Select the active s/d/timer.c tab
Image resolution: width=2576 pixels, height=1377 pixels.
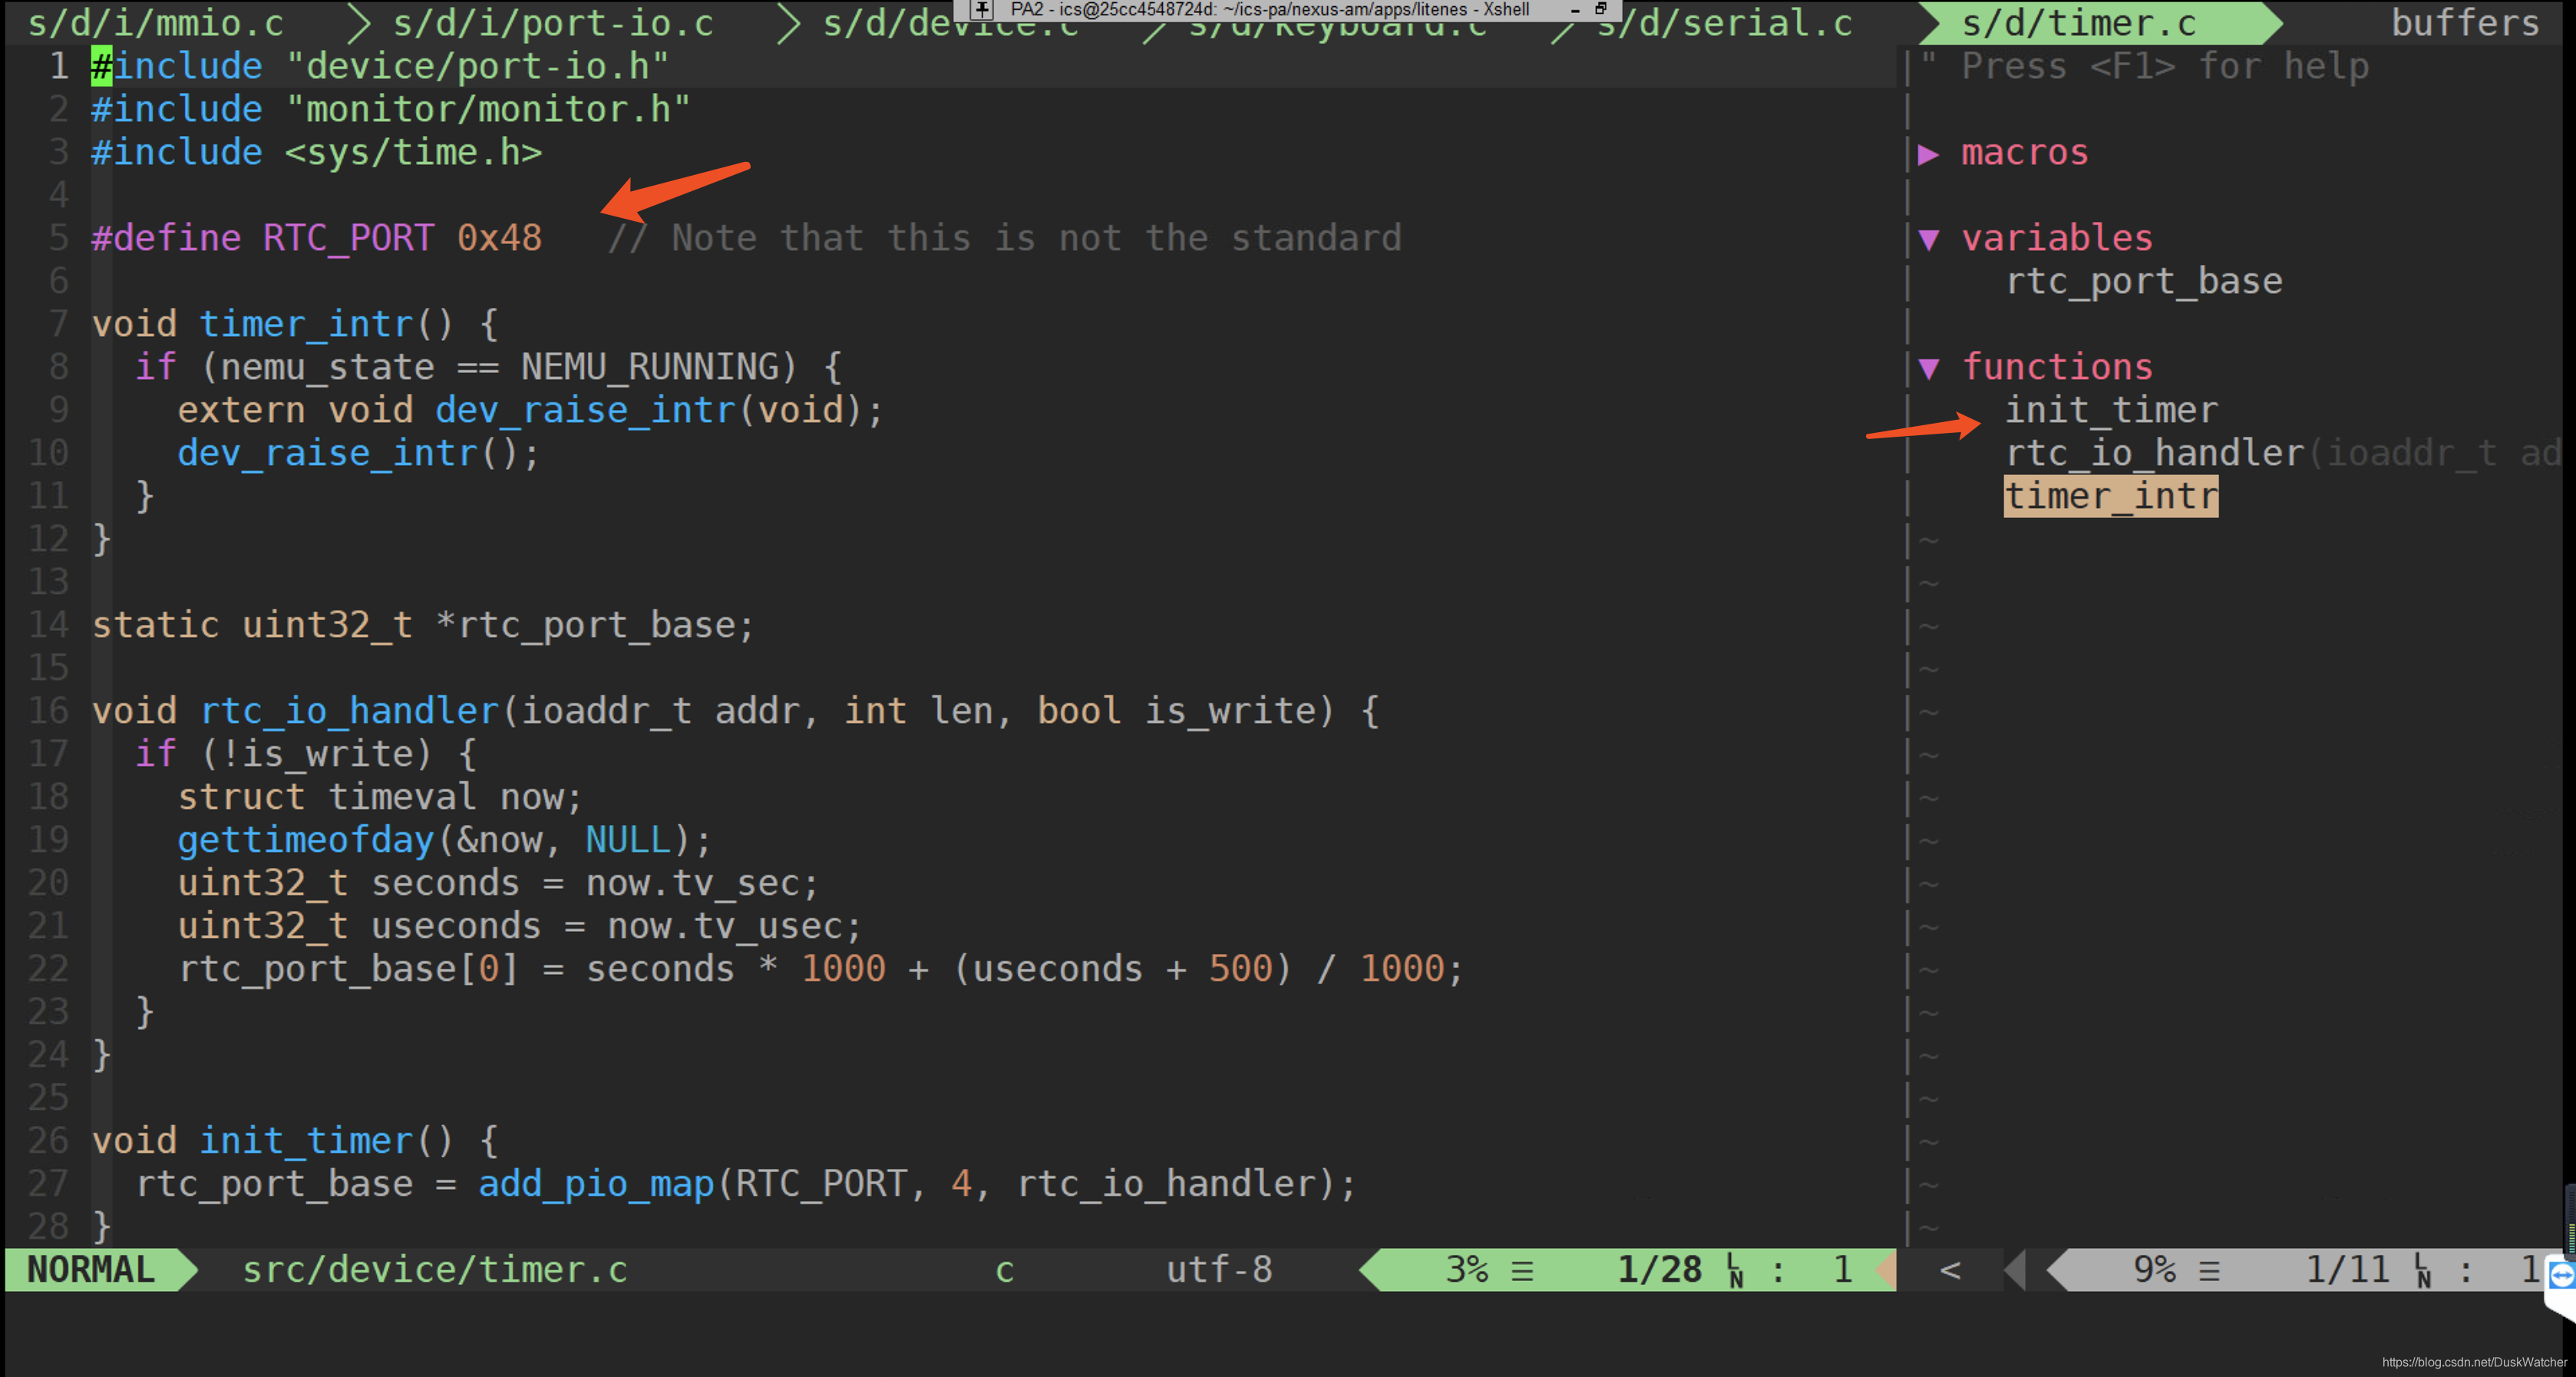(2078, 23)
